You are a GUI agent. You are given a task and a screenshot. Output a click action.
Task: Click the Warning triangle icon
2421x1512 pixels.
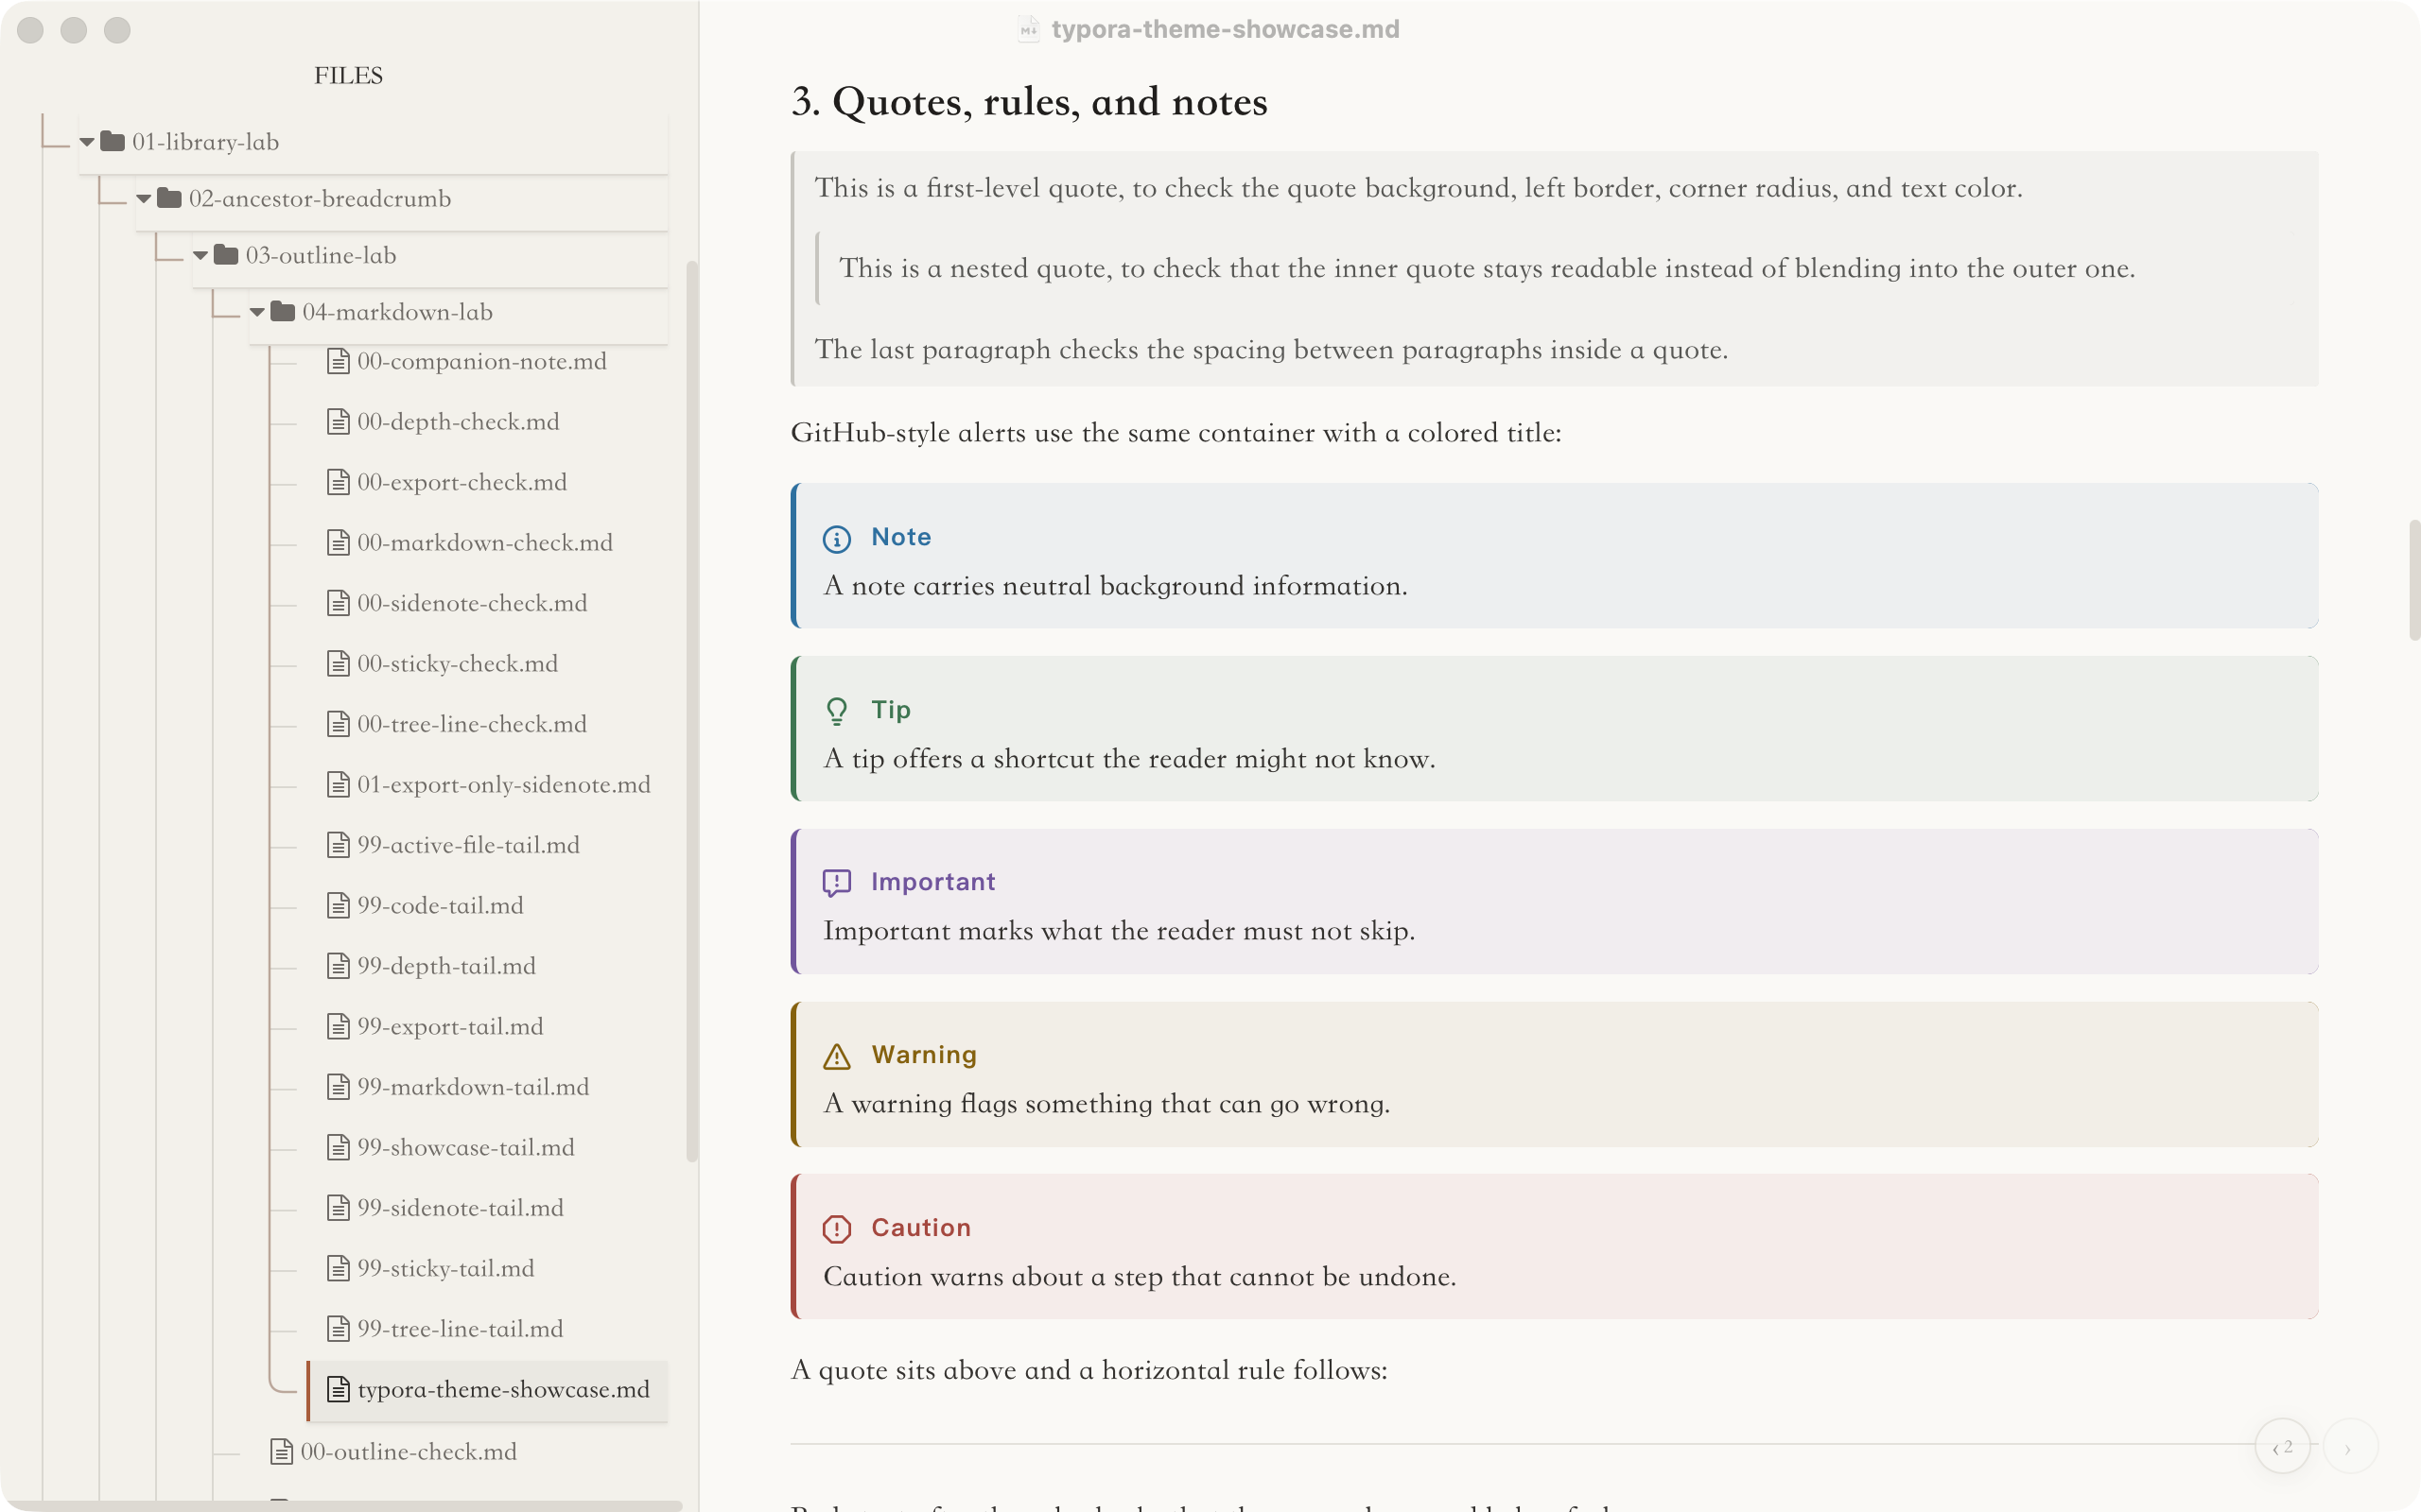tap(836, 1056)
